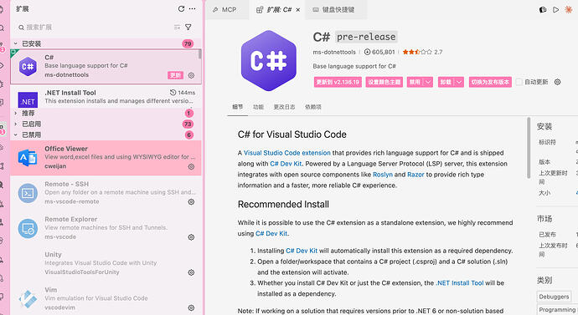Enable the 自动更新 checkbox
Viewport: 578px width, 315px height.
(x=519, y=82)
